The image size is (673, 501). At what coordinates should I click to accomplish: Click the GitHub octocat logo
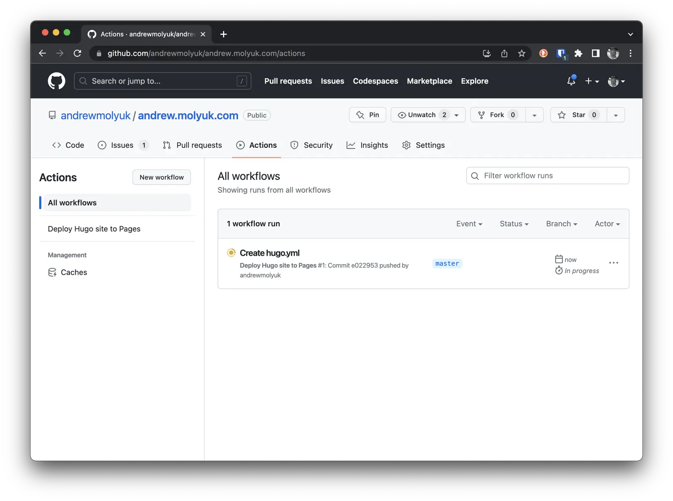[x=56, y=81]
